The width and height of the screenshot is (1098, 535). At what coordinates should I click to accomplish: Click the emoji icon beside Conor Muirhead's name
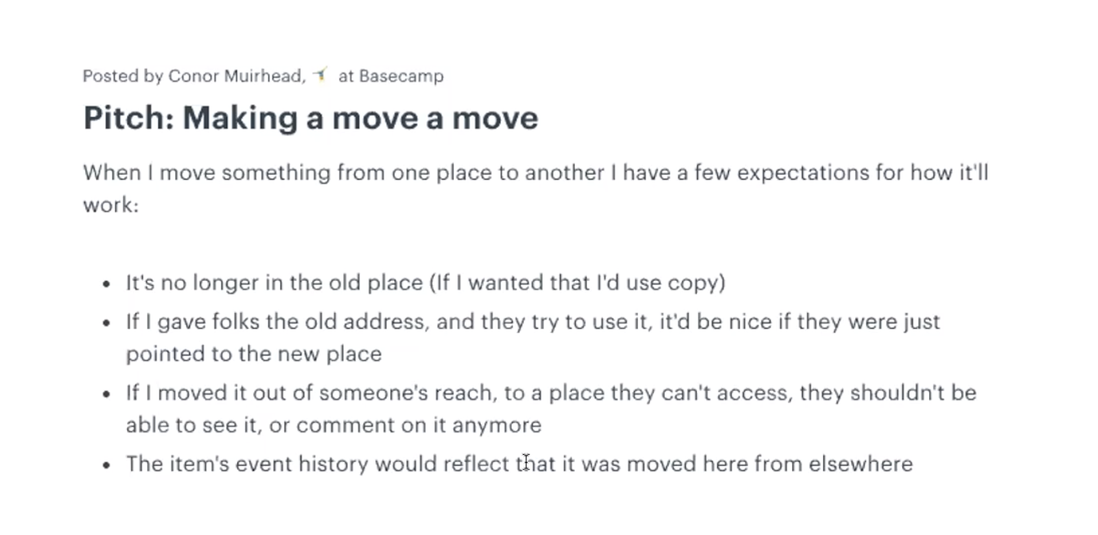(320, 75)
